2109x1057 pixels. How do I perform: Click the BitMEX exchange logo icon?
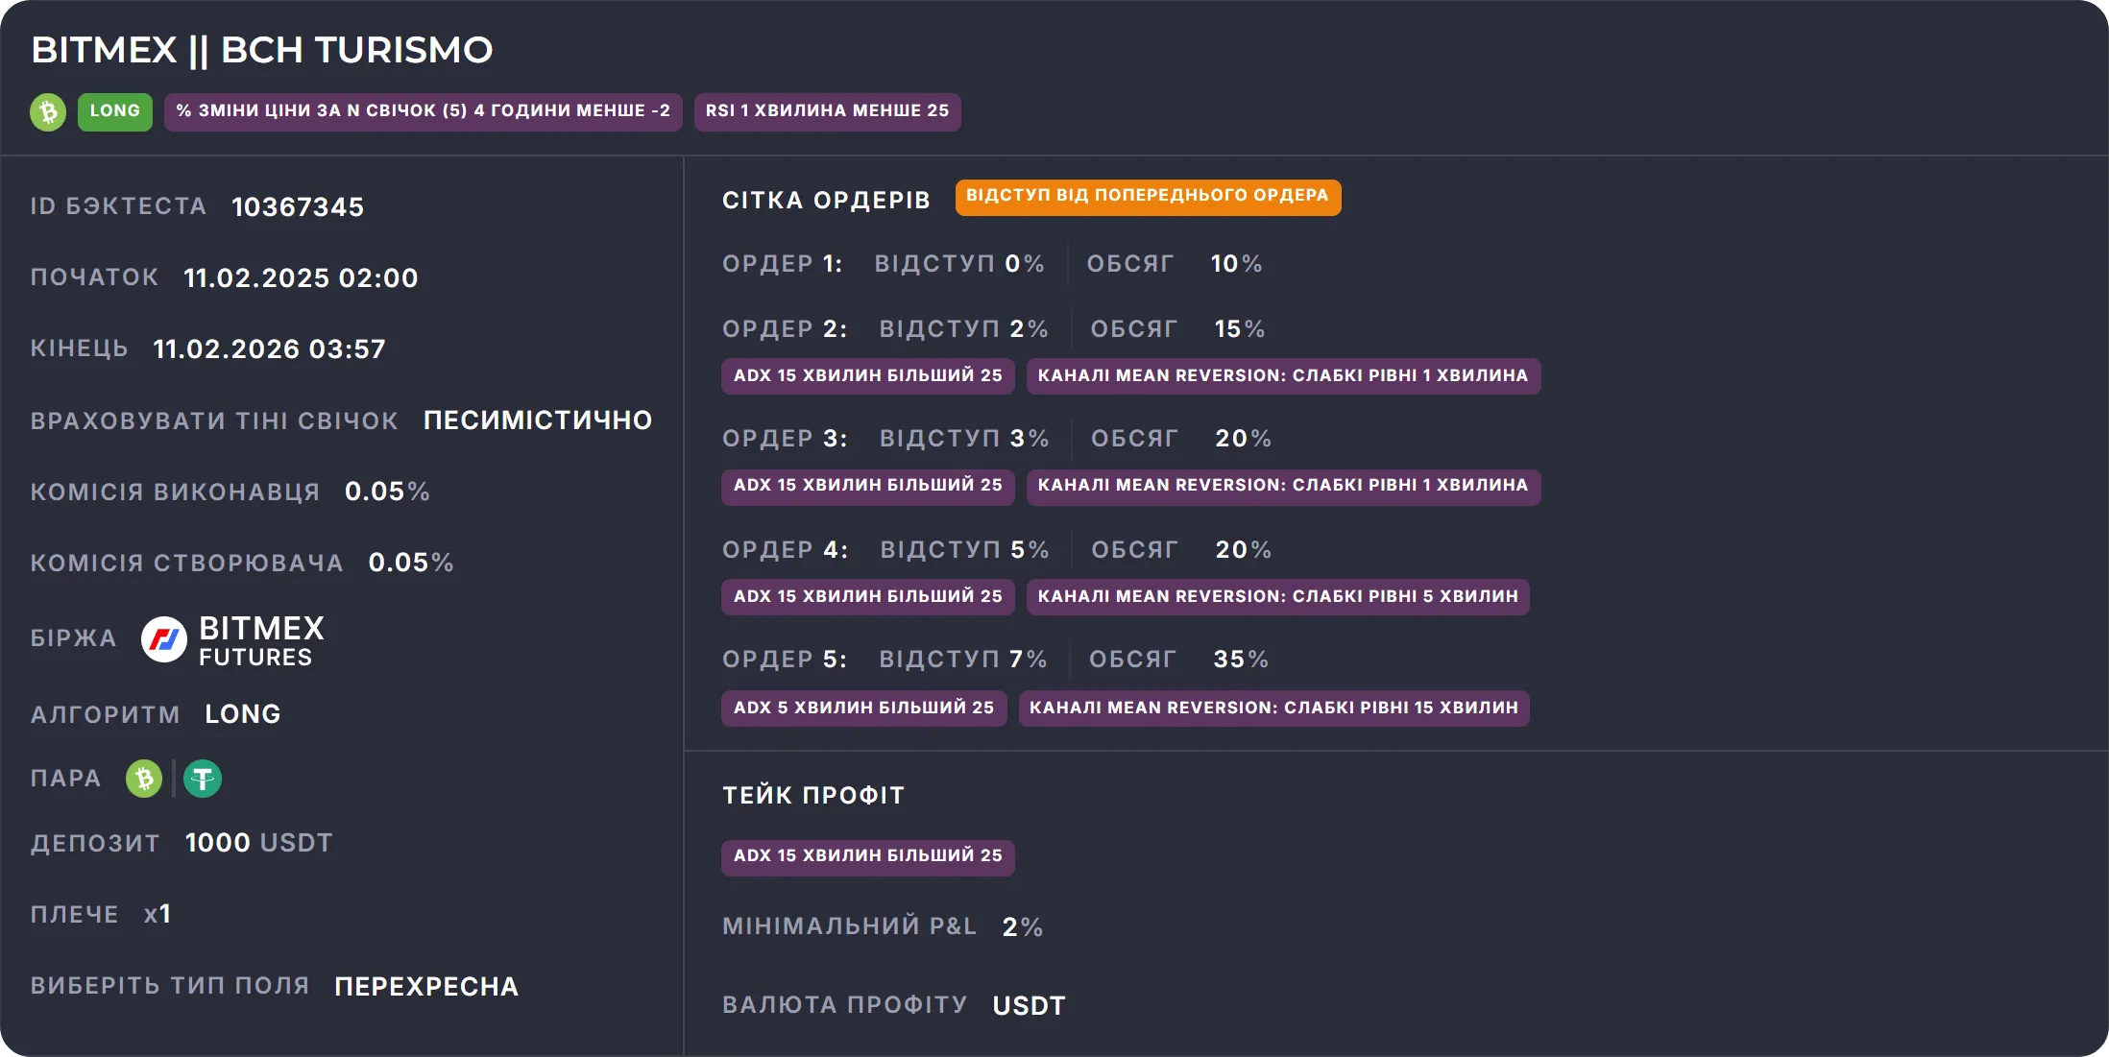point(164,639)
